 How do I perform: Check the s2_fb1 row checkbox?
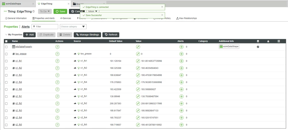click(6, 96)
